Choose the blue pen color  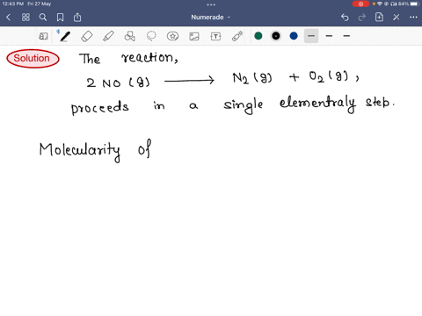[x=294, y=36]
